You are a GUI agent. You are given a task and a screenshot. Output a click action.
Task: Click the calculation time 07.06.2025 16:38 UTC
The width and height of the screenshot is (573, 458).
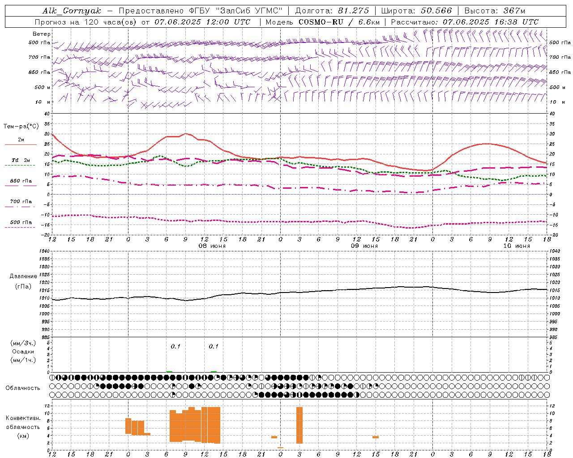[x=491, y=22]
